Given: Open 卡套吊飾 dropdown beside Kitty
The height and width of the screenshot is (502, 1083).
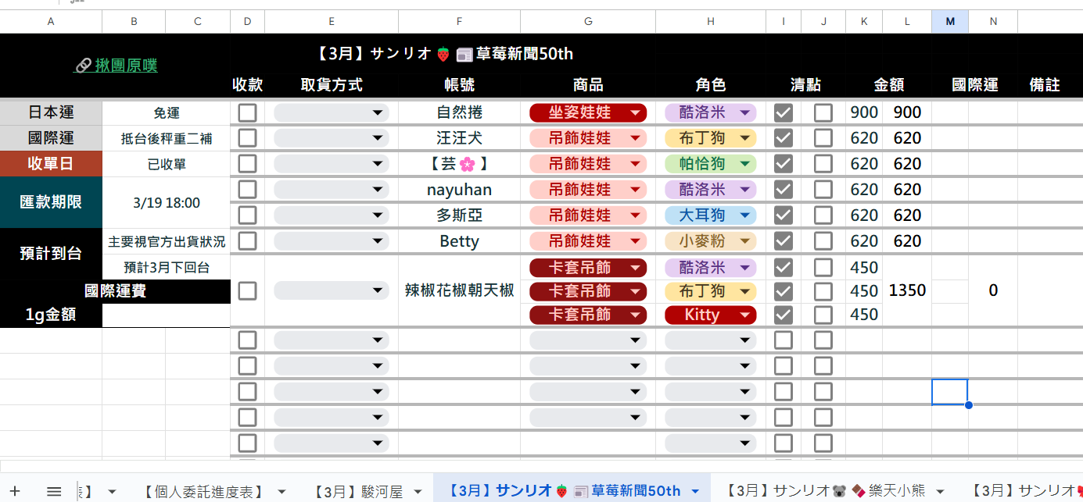Looking at the screenshot, I should click(588, 315).
